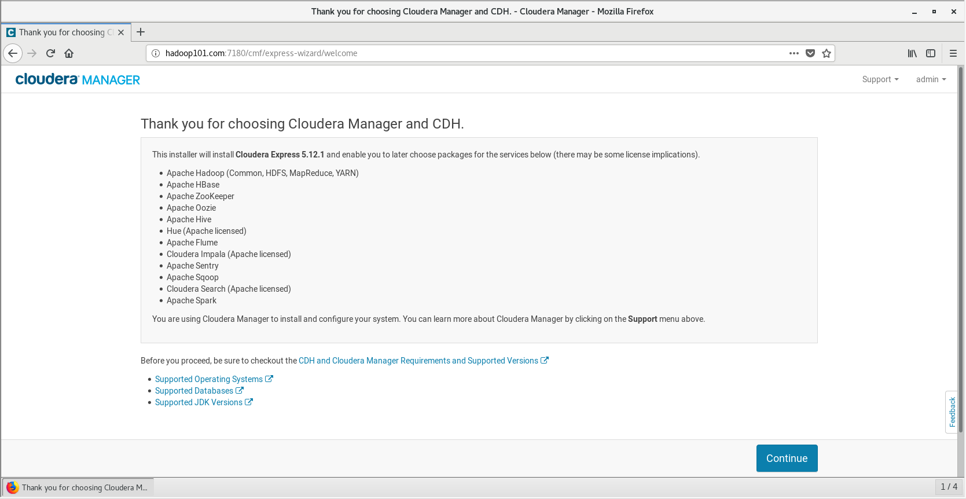Viewport: 966px width, 499px height.
Task: Bookmark this page with star icon
Action: click(x=827, y=53)
